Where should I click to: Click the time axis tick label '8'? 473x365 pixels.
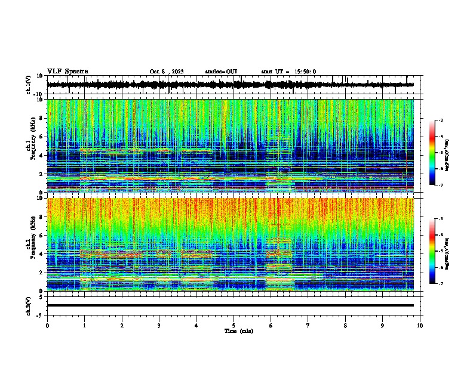coord(345,326)
